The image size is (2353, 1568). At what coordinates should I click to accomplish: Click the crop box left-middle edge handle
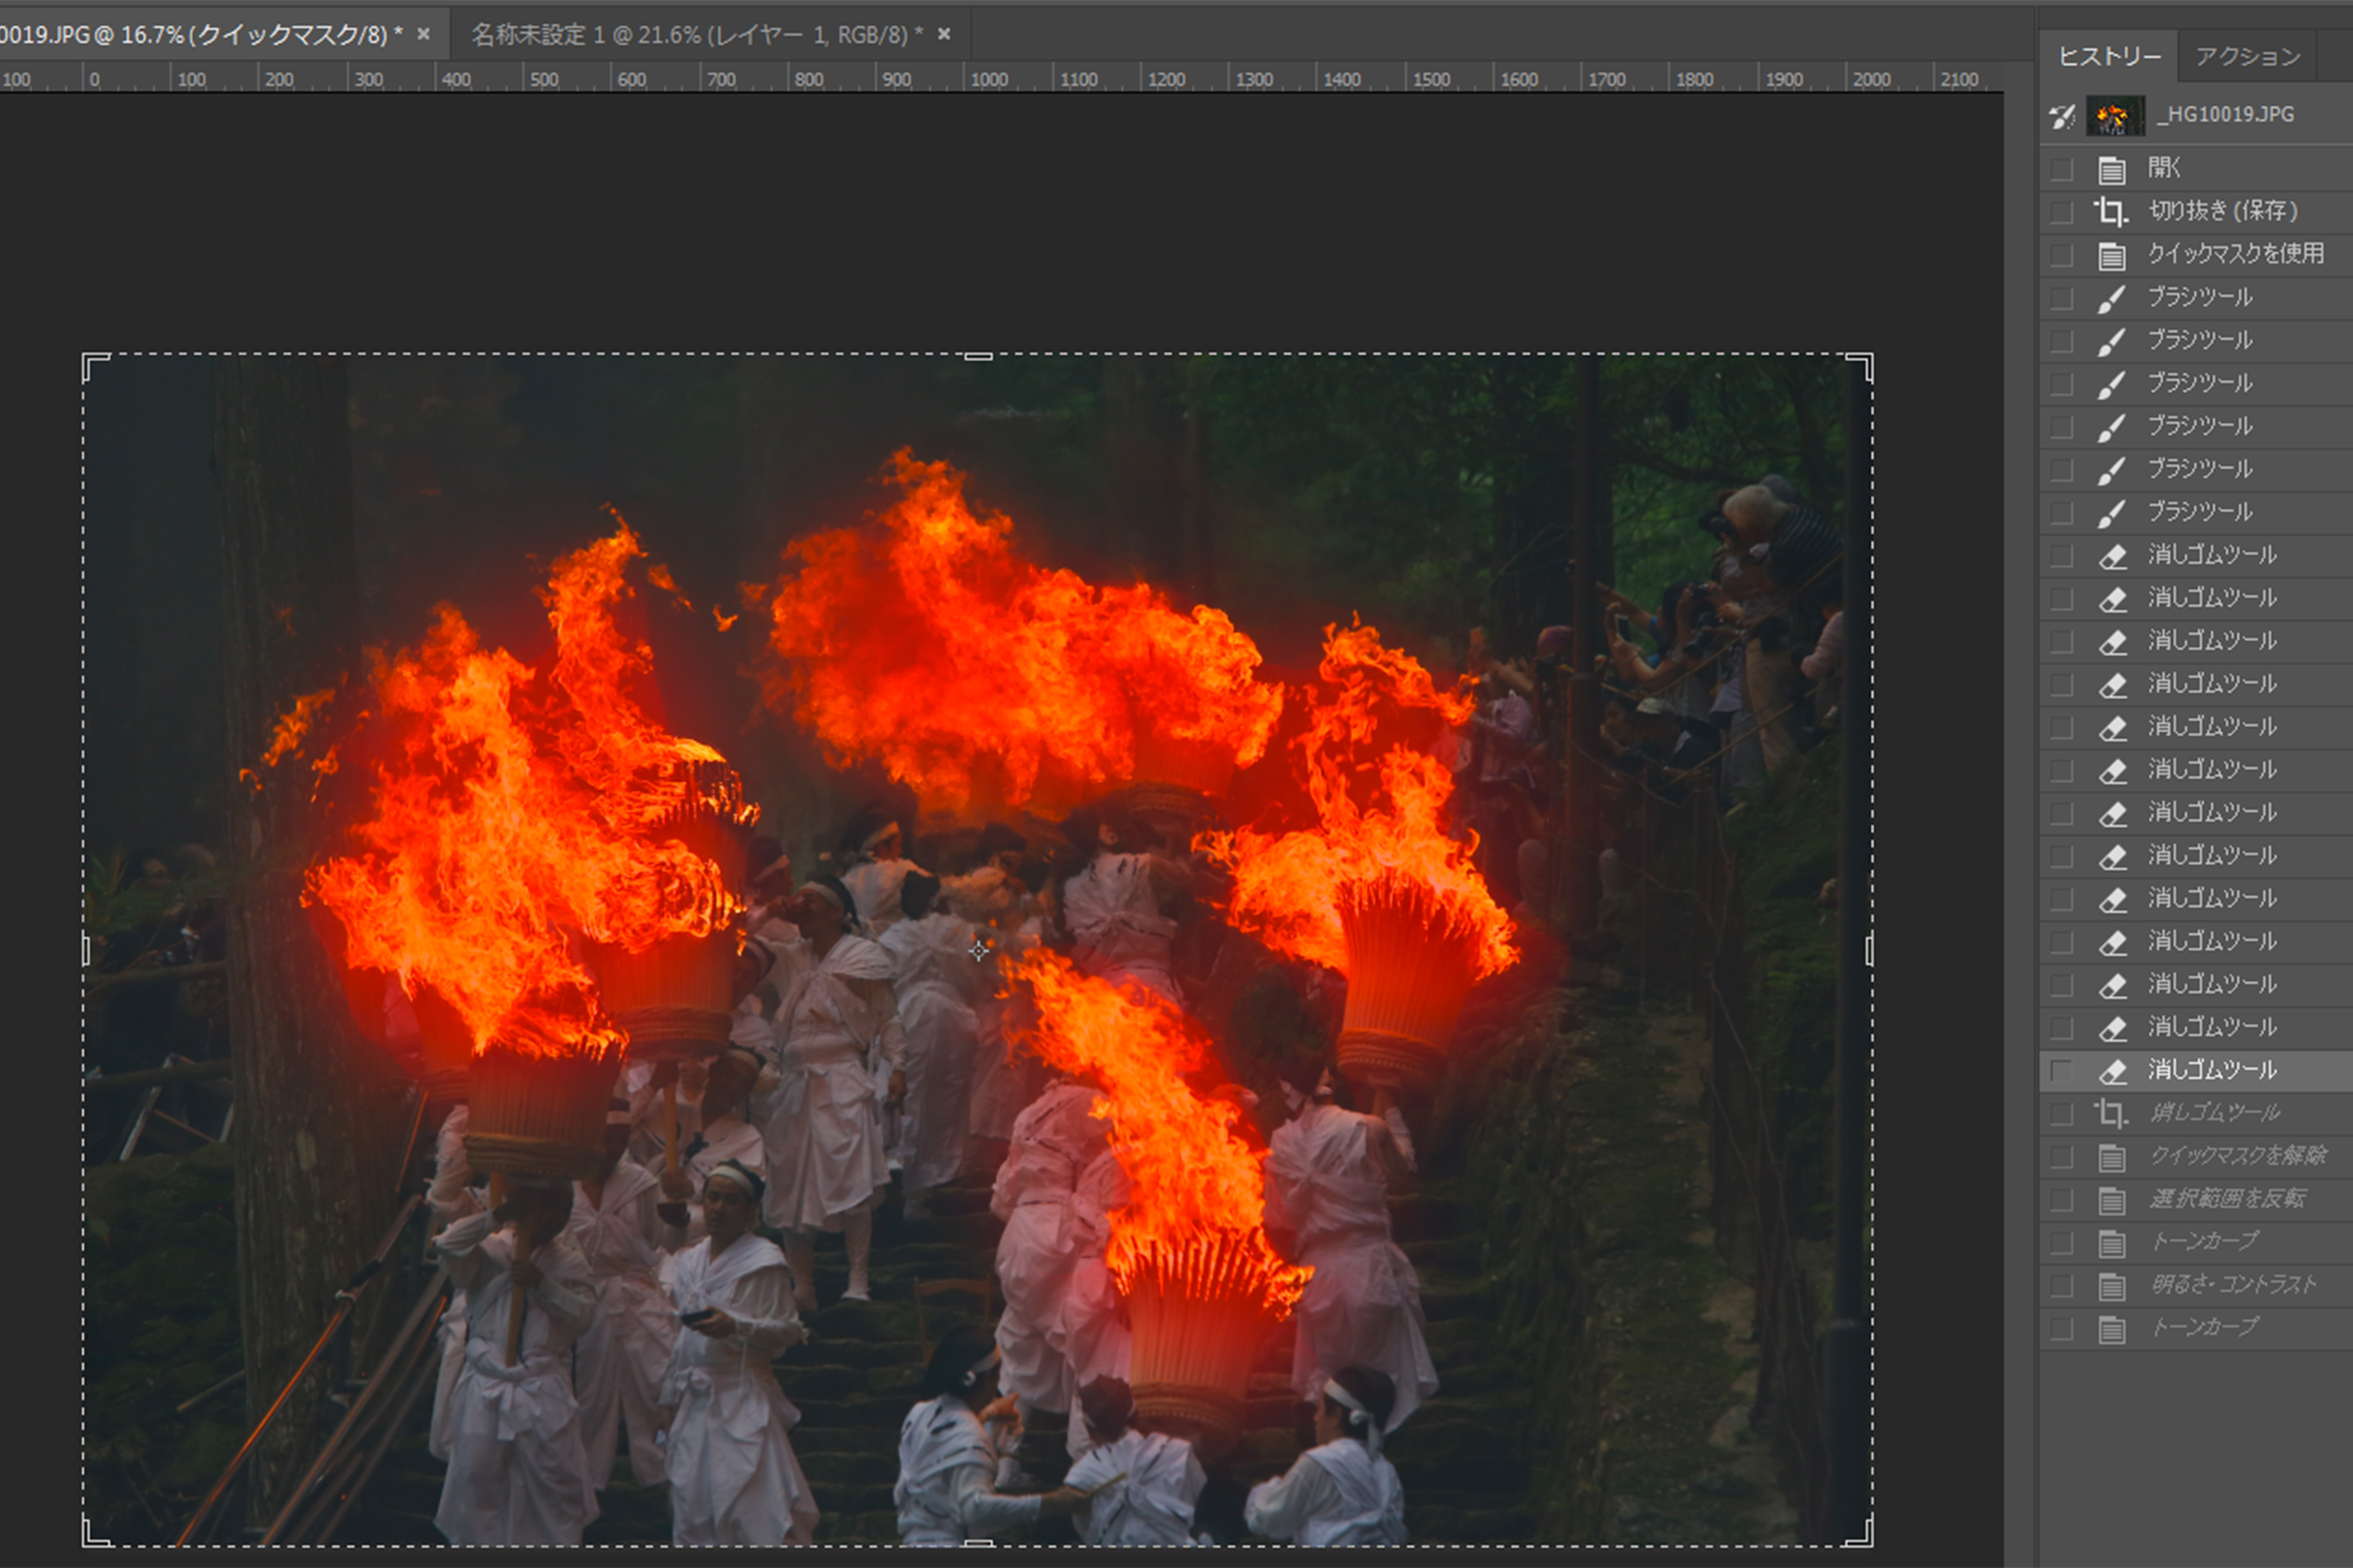tap(86, 951)
